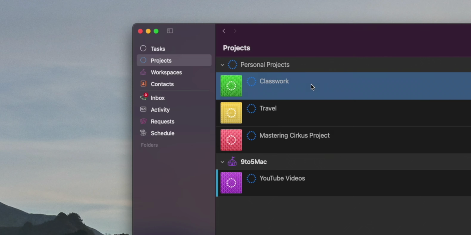Viewport: 471px width, 235px height.
Task: Open the Mastering Cirkus Project title
Action: (294, 135)
